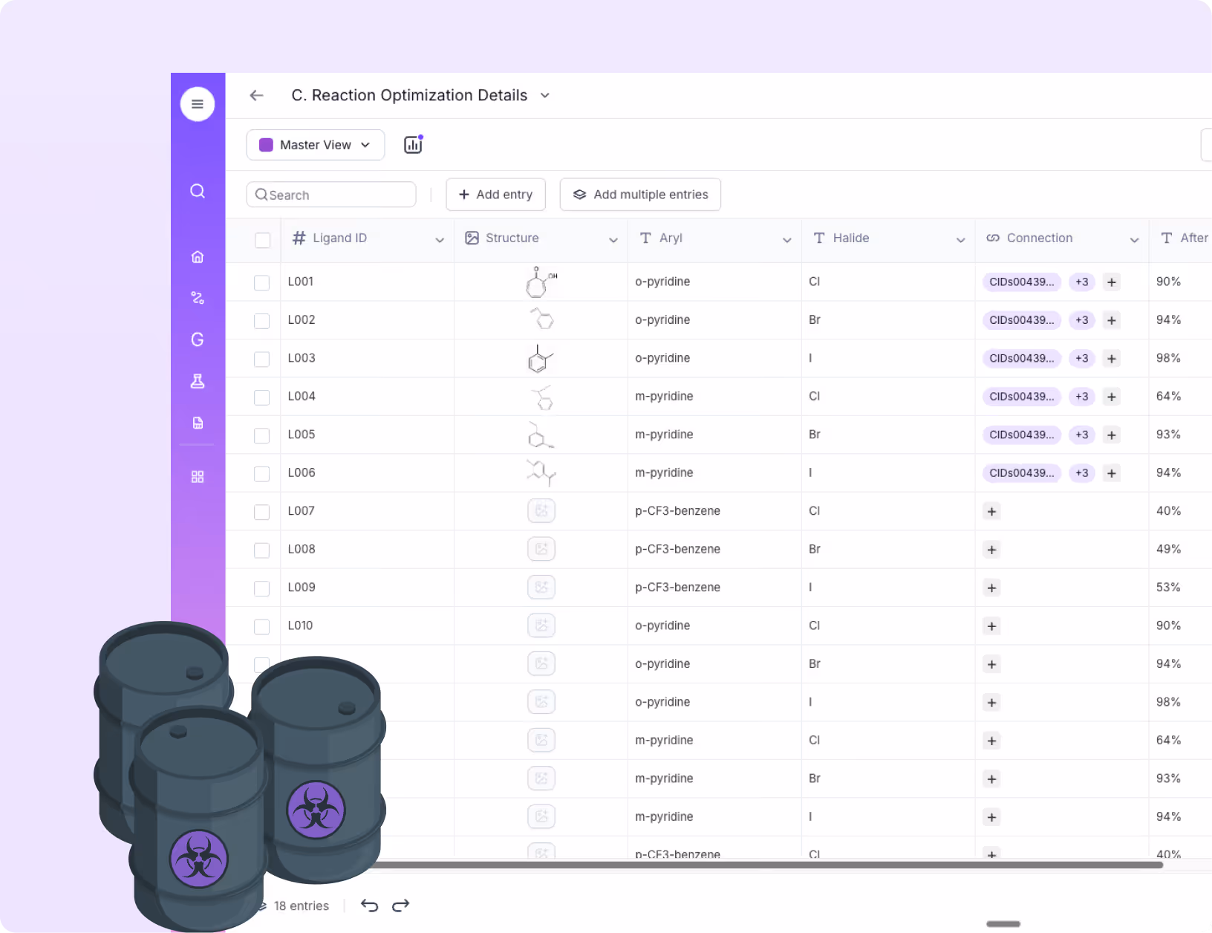Select the G icon in the sidebar
The width and height of the screenshot is (1212, 933).
point(197,339)
